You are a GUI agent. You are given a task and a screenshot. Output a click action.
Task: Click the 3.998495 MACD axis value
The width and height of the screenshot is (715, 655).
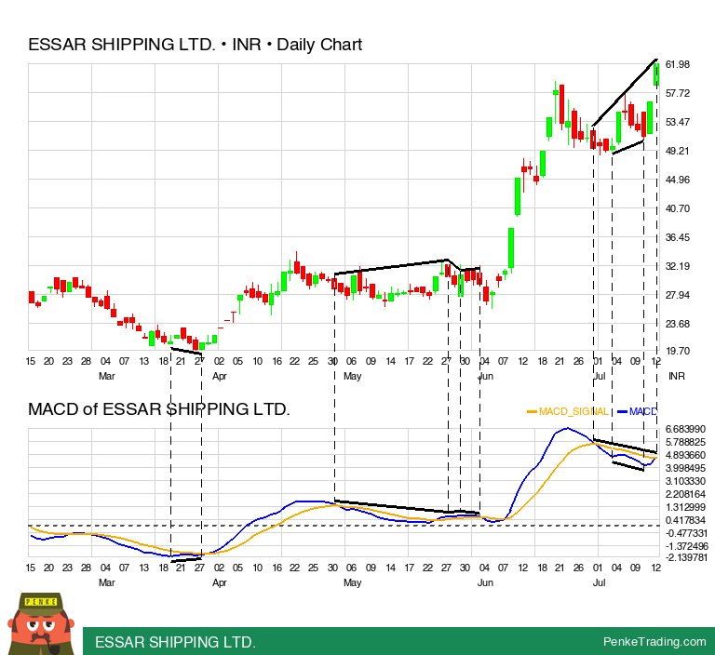click(x=685, y=469)
